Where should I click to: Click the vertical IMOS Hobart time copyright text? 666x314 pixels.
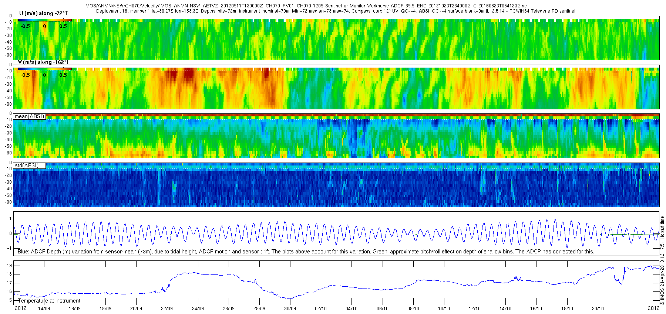pyautogui.click(x=662, y=261)
